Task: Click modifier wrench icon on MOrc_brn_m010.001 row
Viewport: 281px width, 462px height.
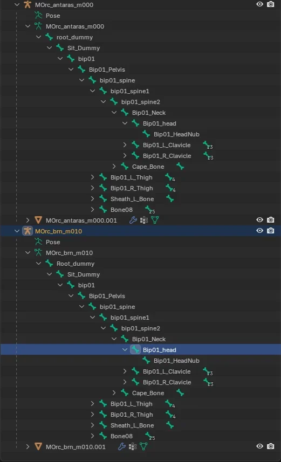Action: (x=122, y=446)
